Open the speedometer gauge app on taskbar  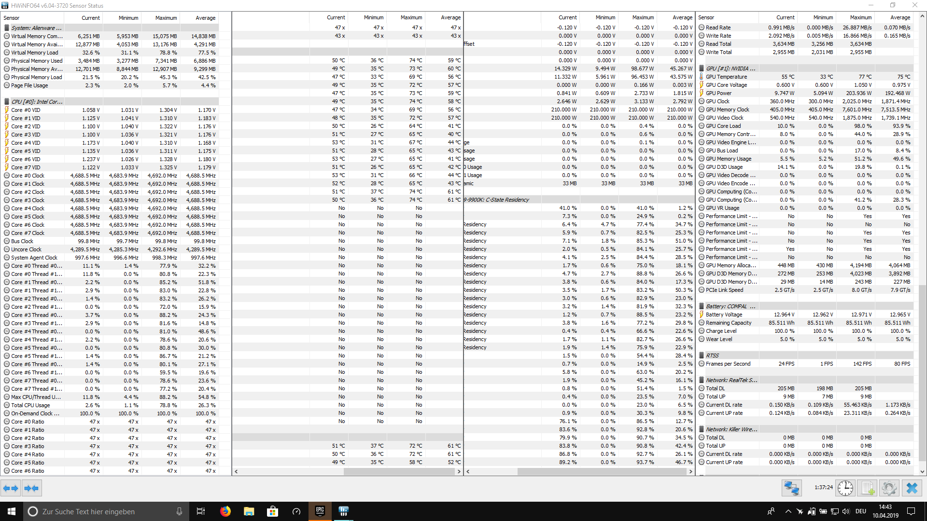296,511
